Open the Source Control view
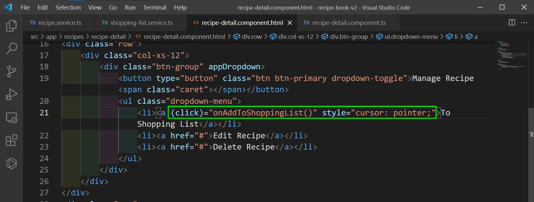 (11, 71)
